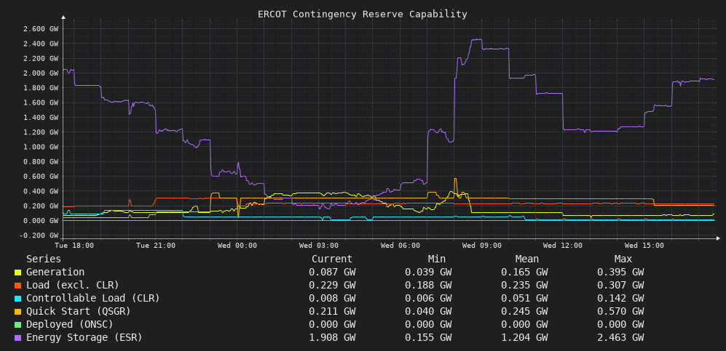Click the 2.000 GW y-axis label
726x351 pixels.
[x=41, y=73]
